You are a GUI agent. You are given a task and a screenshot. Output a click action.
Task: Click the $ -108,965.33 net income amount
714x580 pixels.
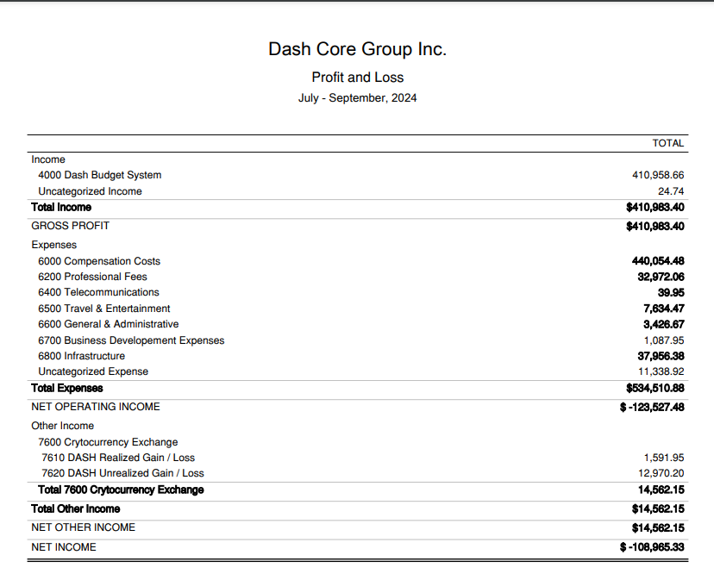pyautogui.click(x=652, y=547)
